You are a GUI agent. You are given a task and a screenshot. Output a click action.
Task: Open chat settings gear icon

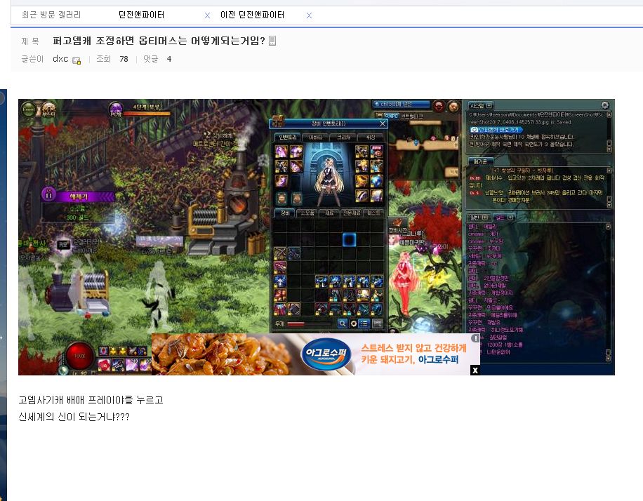[x=605, y=105]
